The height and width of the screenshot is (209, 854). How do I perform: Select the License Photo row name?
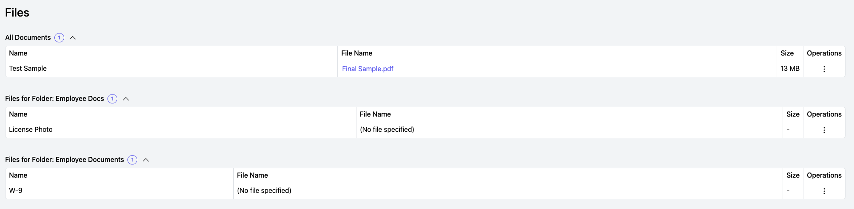31,130
